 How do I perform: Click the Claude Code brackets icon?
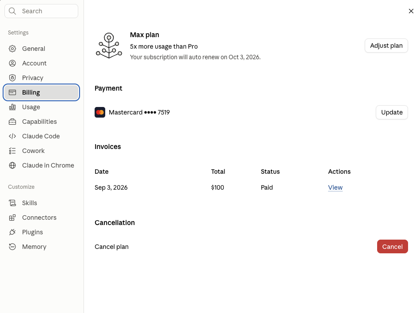tap(12, 136)
